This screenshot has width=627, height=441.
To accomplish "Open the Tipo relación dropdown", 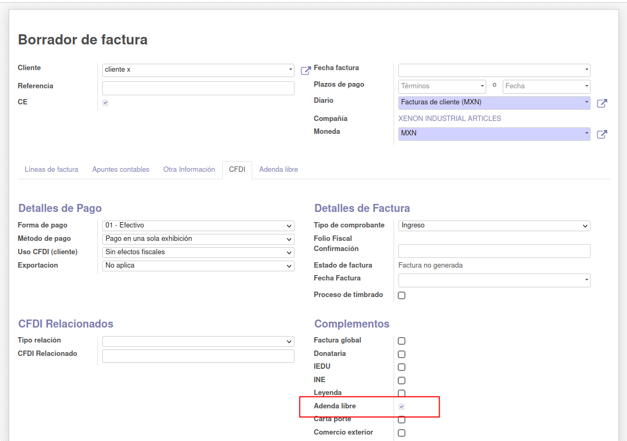I will 198,341.
